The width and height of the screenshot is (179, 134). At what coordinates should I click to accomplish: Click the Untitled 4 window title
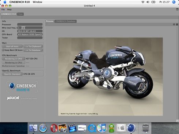(89, 6)
